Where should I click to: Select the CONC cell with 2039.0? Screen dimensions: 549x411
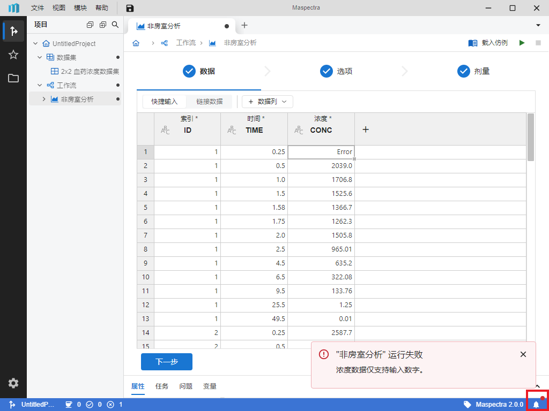point(321,166)
